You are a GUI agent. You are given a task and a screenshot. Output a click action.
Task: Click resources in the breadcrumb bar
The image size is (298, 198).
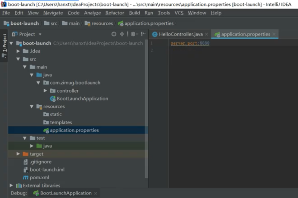tap(99, 23)
